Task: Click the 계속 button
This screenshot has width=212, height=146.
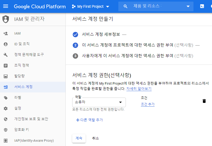Action: pyautogui.click(x=79, y=138)
